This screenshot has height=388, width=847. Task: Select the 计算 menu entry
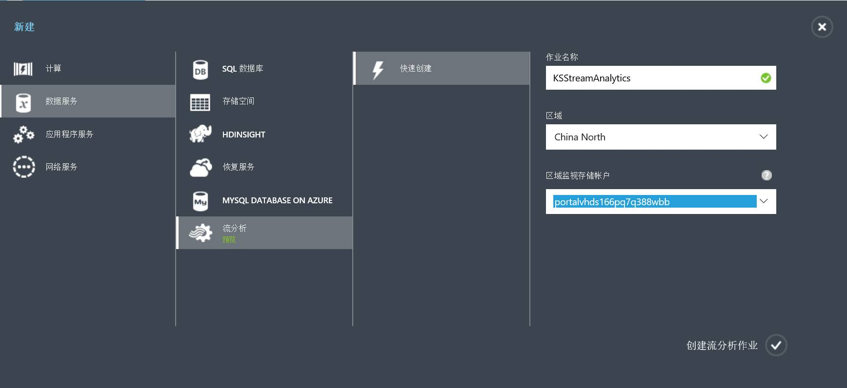tap(88, 69)
